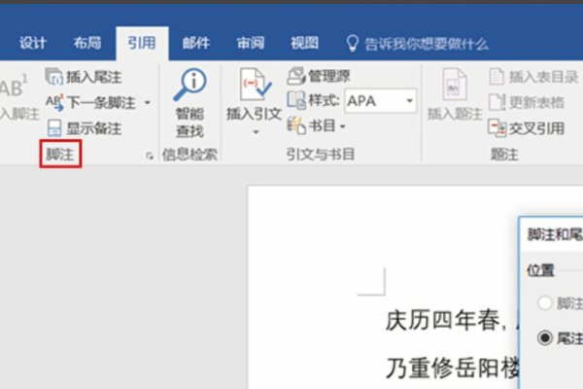Click the Bibliography (书目) icon
583x389 pixels.
pos(296,125)
